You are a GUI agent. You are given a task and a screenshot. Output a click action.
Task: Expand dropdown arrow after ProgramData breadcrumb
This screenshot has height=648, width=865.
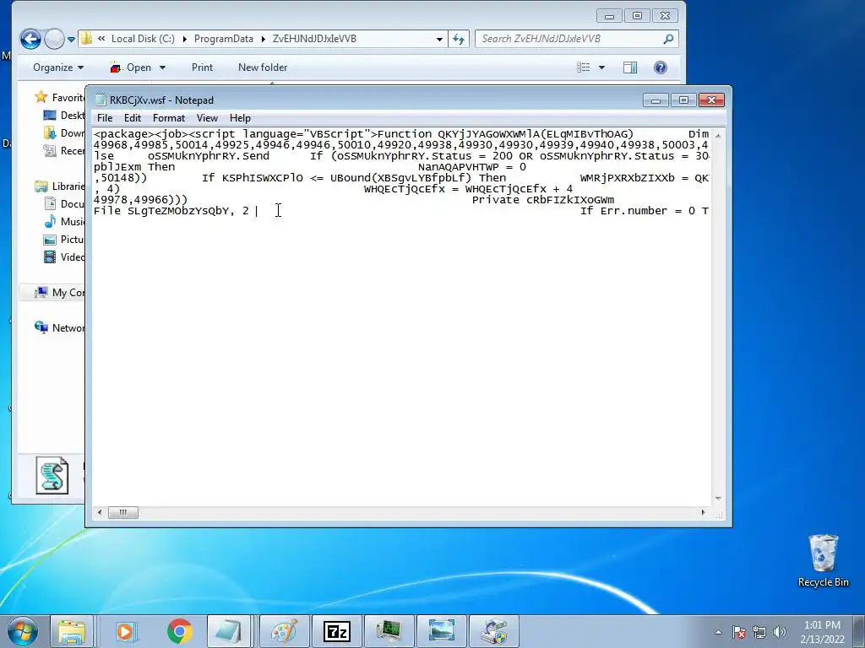click(x=264, y=39)
